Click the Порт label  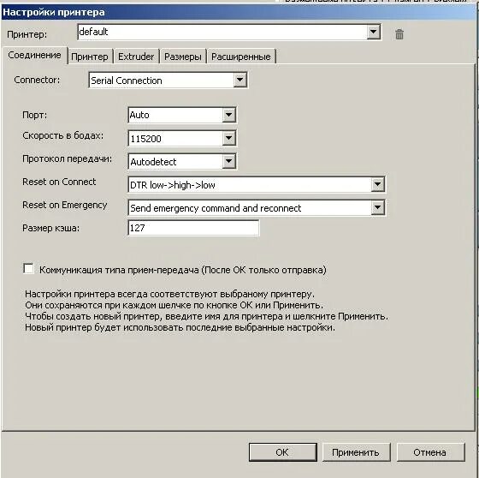pyautogui.click(x=35, y=115)
